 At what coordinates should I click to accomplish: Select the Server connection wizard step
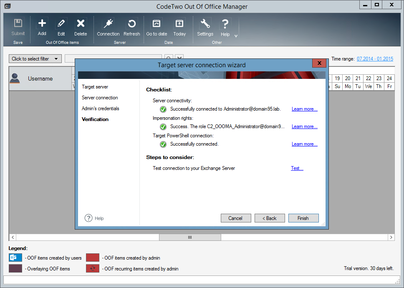pos(100,98)
